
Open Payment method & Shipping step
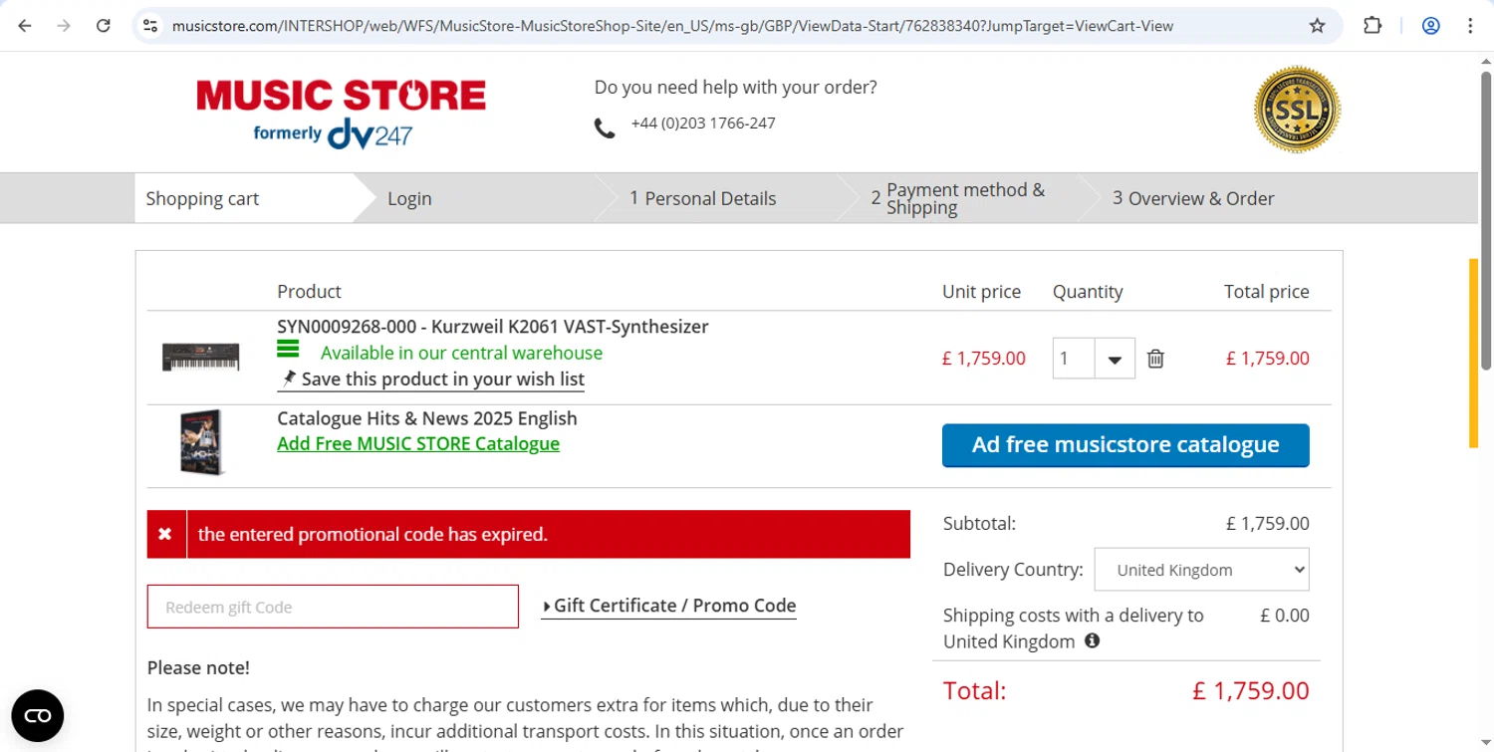(959, 198)
